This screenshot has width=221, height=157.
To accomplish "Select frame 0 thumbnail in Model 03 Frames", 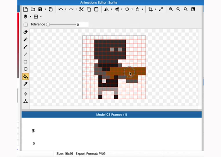I will click(x=34, y=131).
